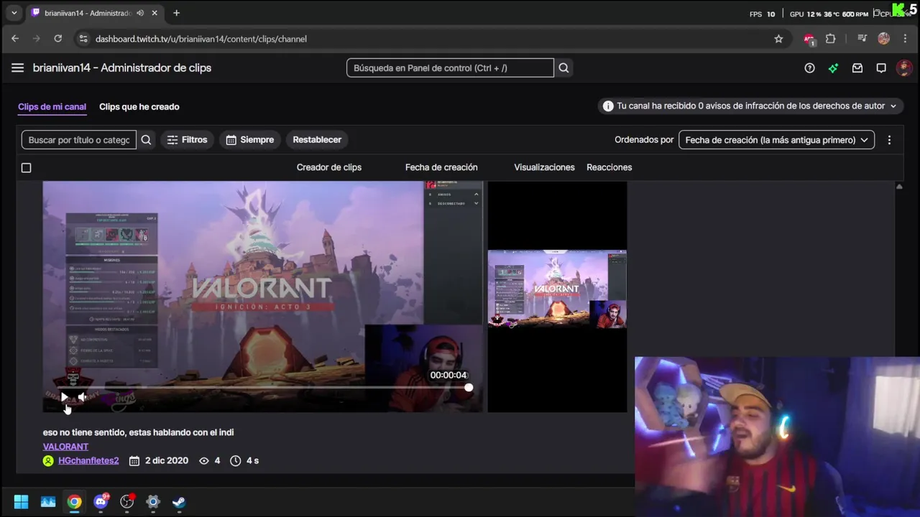Screen dimensions: 920x517
Task: Open the Chrome media control icon
Action: [x=862, y=39]
